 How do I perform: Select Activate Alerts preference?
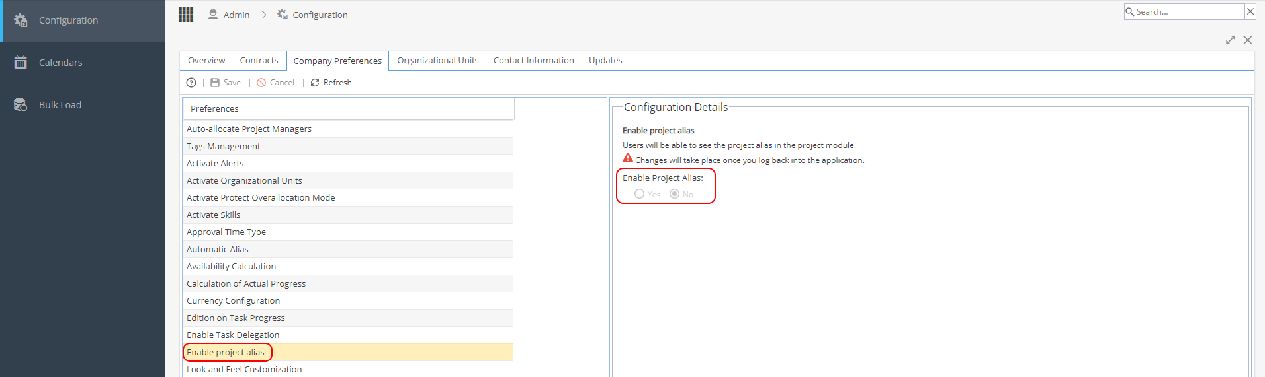[348, 164]
